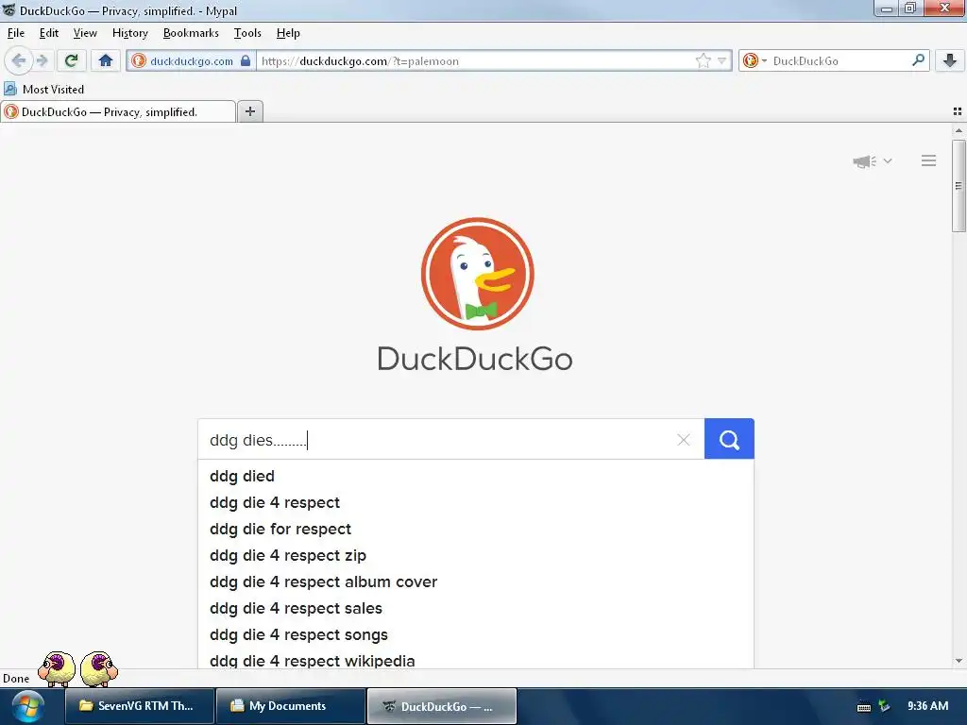Reload the page with the refresh icon
Viewport: 967px width, 725px height.
click(x=71, y=60)
